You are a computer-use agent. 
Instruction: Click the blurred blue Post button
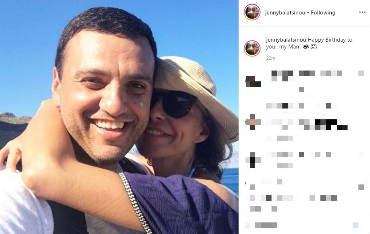coord(356,225)
